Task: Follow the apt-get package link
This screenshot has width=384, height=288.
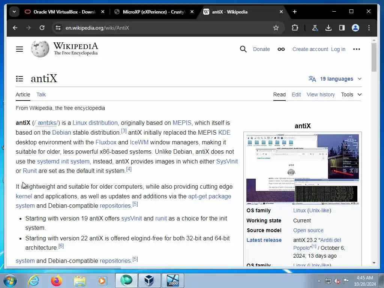Action: pyautogui.click(x=210, y=196)
